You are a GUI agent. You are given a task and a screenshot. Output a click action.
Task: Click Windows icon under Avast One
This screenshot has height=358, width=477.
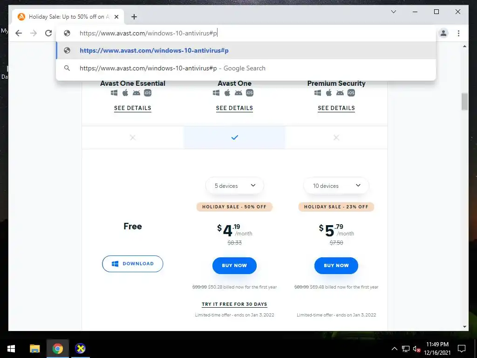(216, 93)
